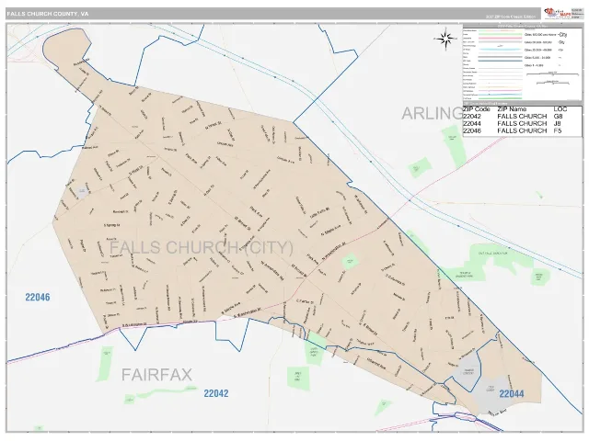Click the 'ZIP Code Classic Edition' subtitle text
589x441 pixels.
(511, 17)
